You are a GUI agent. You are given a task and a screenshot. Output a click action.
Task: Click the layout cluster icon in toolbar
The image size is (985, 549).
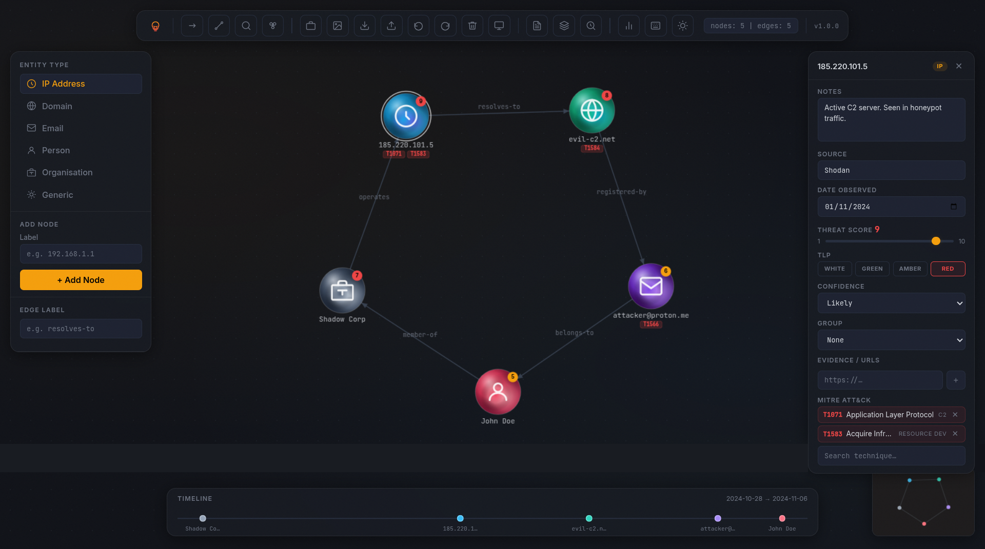coord(273,26)
